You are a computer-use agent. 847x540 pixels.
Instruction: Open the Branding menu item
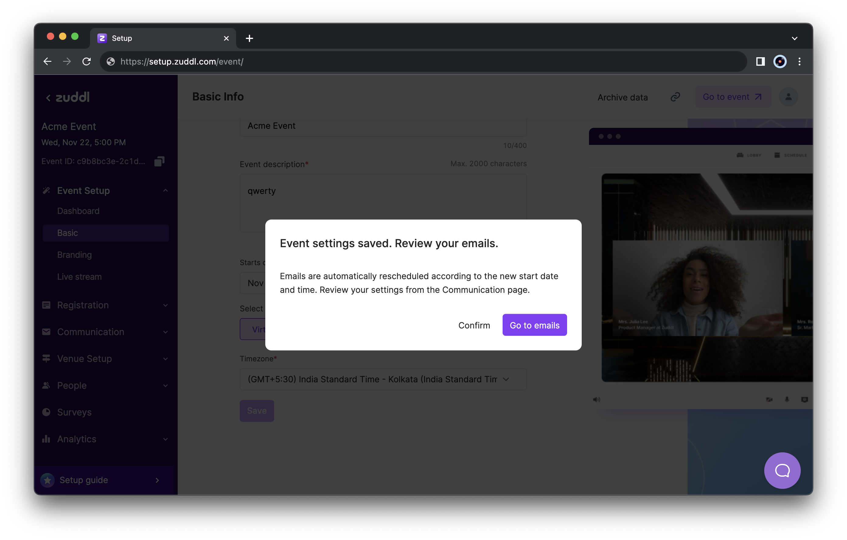tap(75, 254)
